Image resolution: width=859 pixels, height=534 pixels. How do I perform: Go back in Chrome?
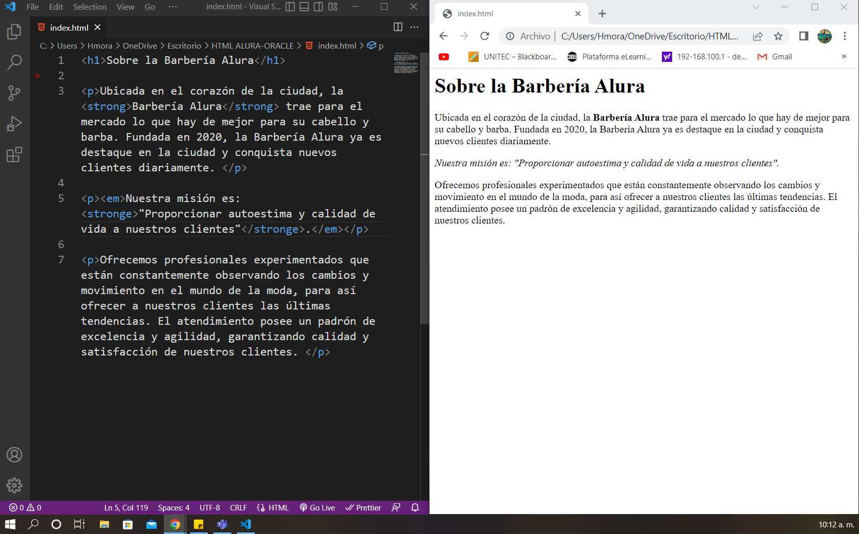[x=443, y=36]
